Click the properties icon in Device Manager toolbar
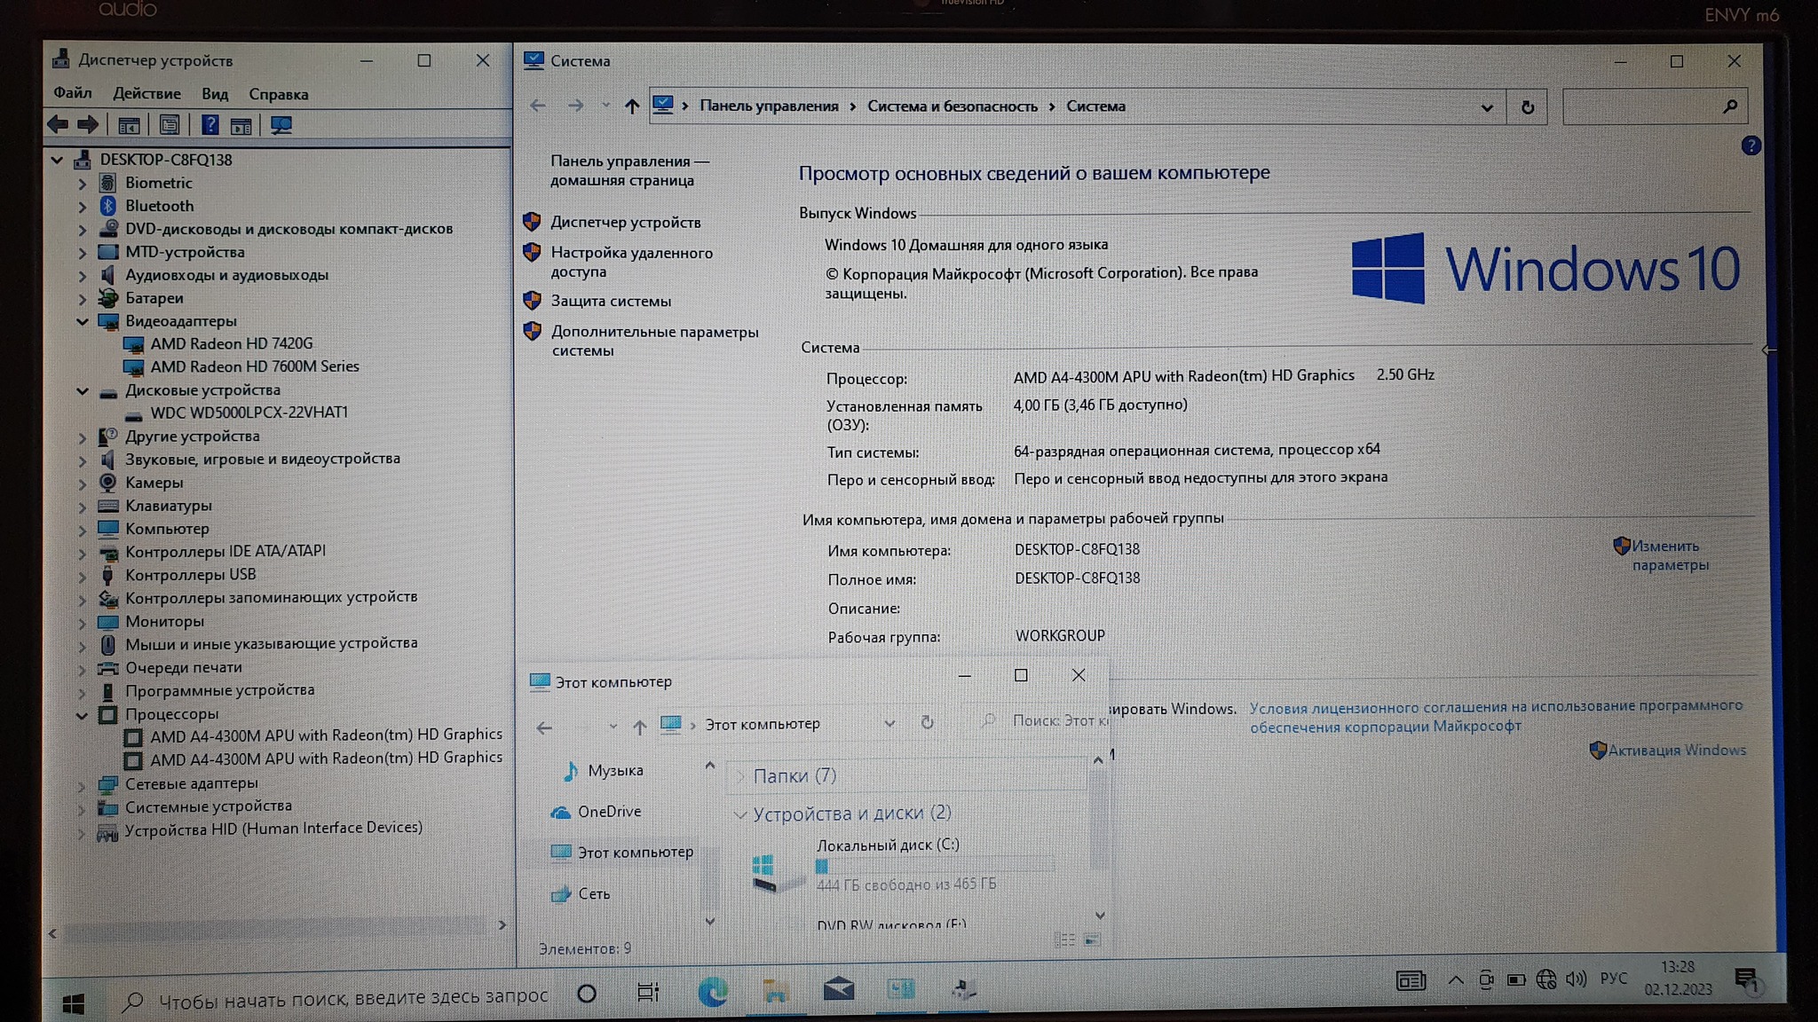1818x1022 pixels. pyautogui.click(x=169, y=125)
